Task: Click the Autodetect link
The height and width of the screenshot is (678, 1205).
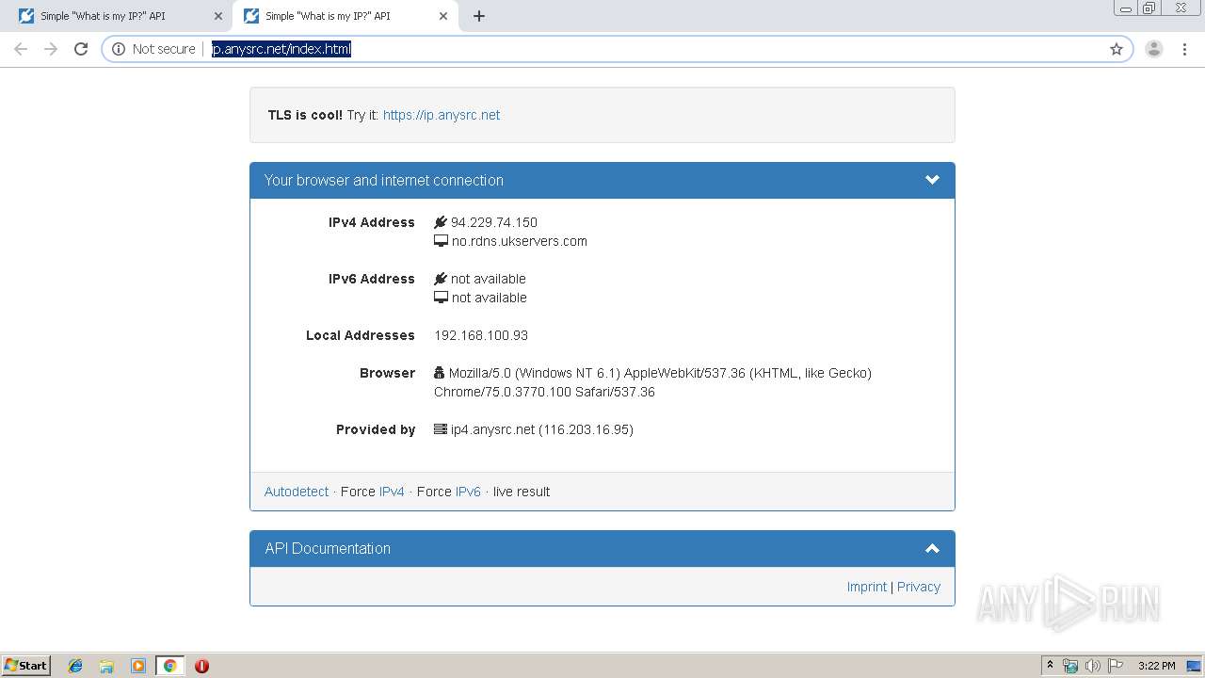Action: tap(297, 492)
